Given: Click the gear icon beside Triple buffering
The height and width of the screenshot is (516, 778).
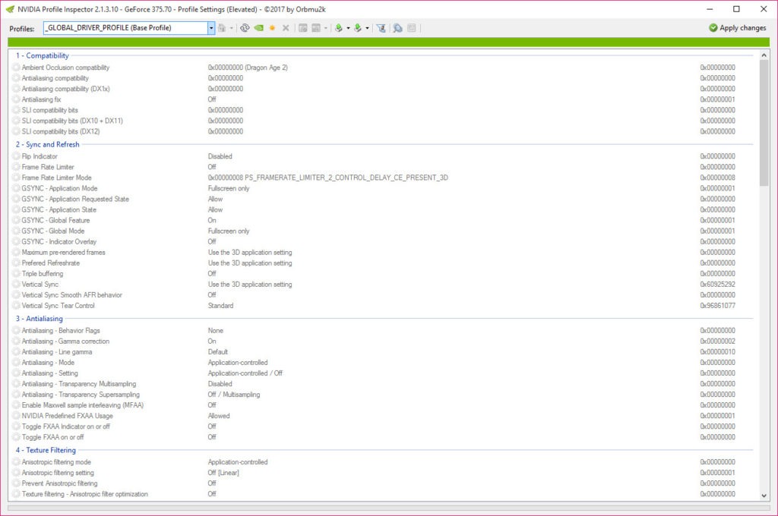Looking at the screenshot, I should click(x=16, y=274).
